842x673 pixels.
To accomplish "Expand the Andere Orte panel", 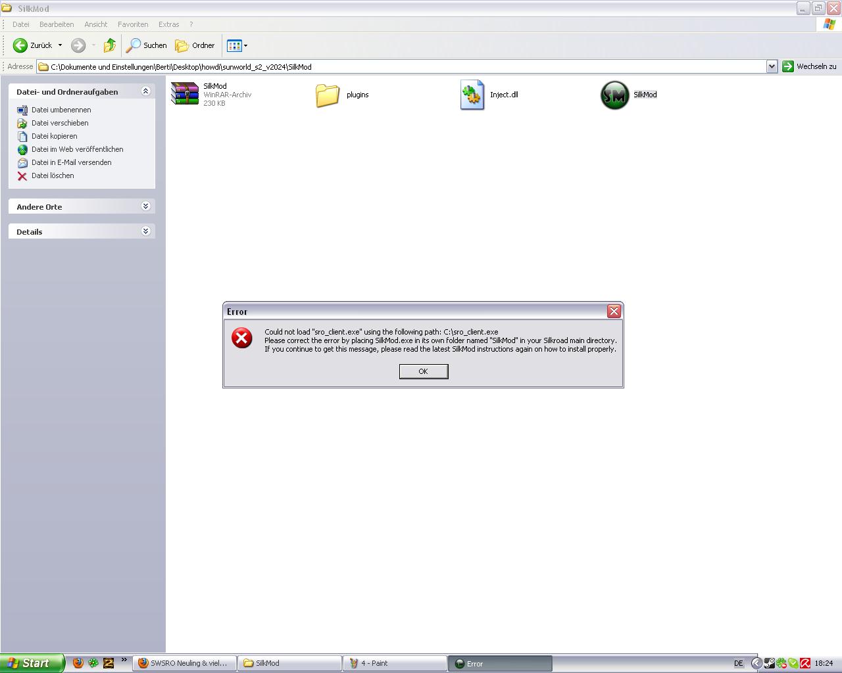I will click(146, 206).
